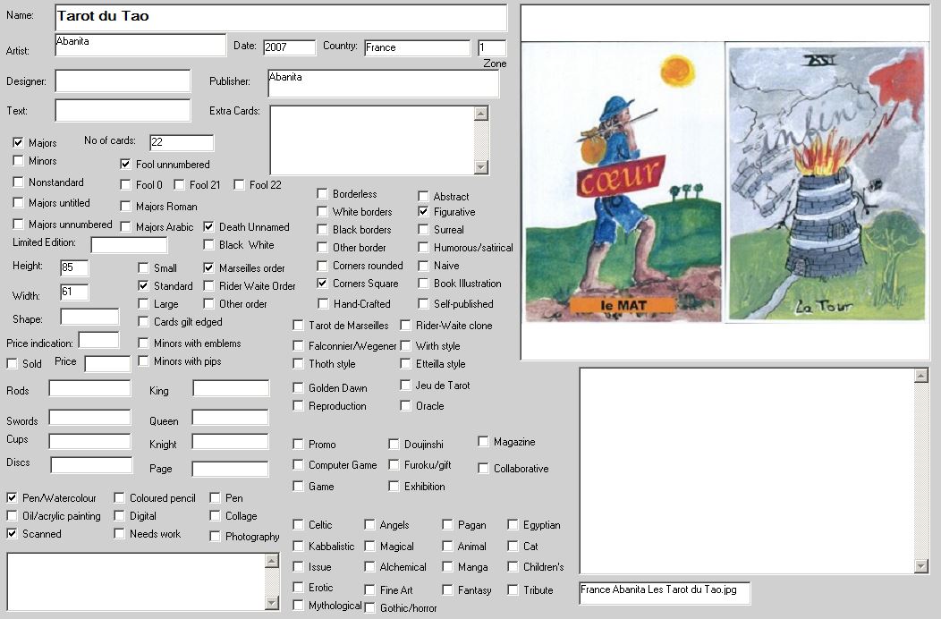
Task: Focus the Country field showing France
Action: tap(416, 47)
